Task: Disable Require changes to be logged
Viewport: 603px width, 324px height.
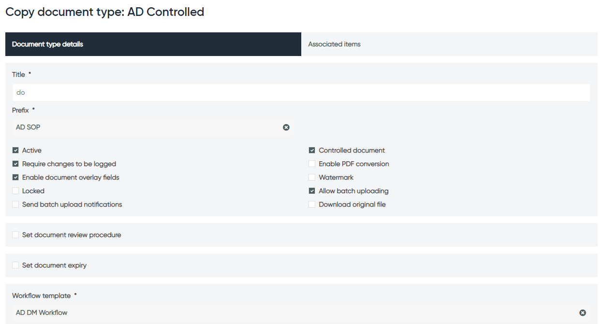Action: coord(15,164)
